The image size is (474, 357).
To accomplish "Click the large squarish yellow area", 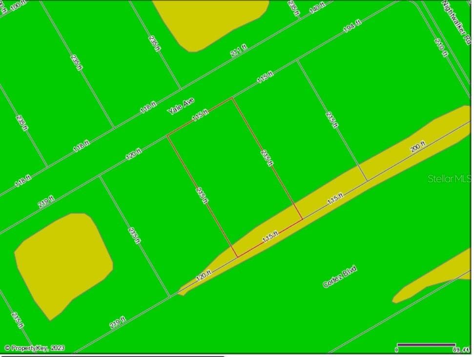I will 64,265.
